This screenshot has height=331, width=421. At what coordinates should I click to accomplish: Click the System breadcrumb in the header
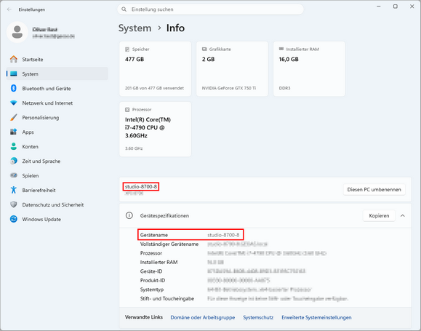tap(135, 28)
